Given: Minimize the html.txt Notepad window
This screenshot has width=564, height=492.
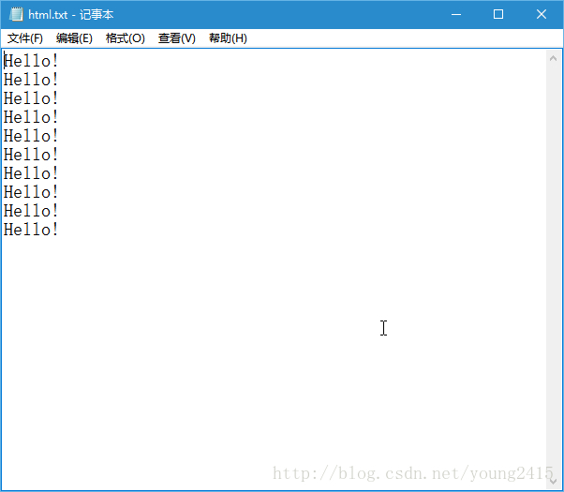Looking at the screenshot, I should click(x=456, y=14).
